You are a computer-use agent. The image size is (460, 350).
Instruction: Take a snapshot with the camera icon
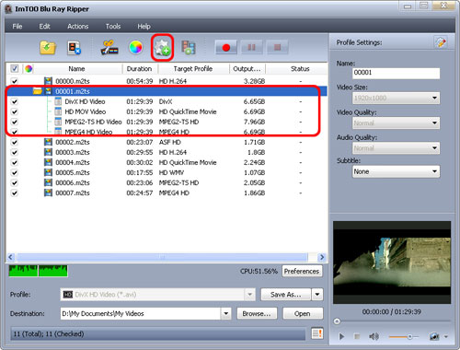click(434, 337)
